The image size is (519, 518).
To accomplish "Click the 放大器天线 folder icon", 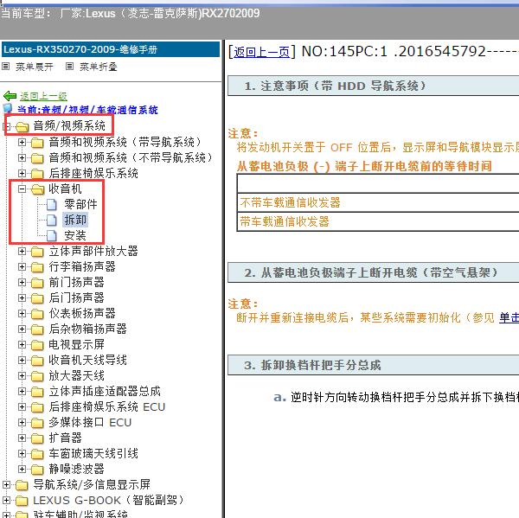I will coord(37,376).
